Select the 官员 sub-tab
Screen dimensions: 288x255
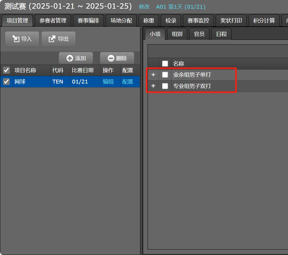point(199,34)
